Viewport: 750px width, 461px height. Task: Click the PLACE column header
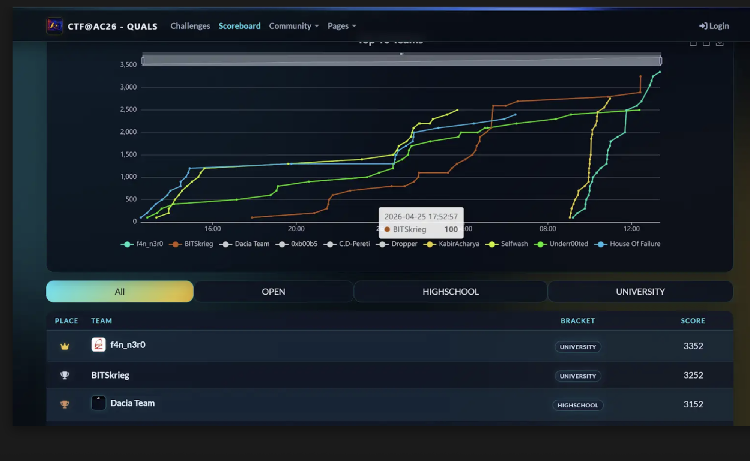[66, 321]
